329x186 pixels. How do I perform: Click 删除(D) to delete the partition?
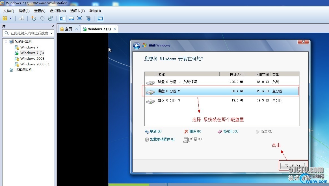coord(192,131)
